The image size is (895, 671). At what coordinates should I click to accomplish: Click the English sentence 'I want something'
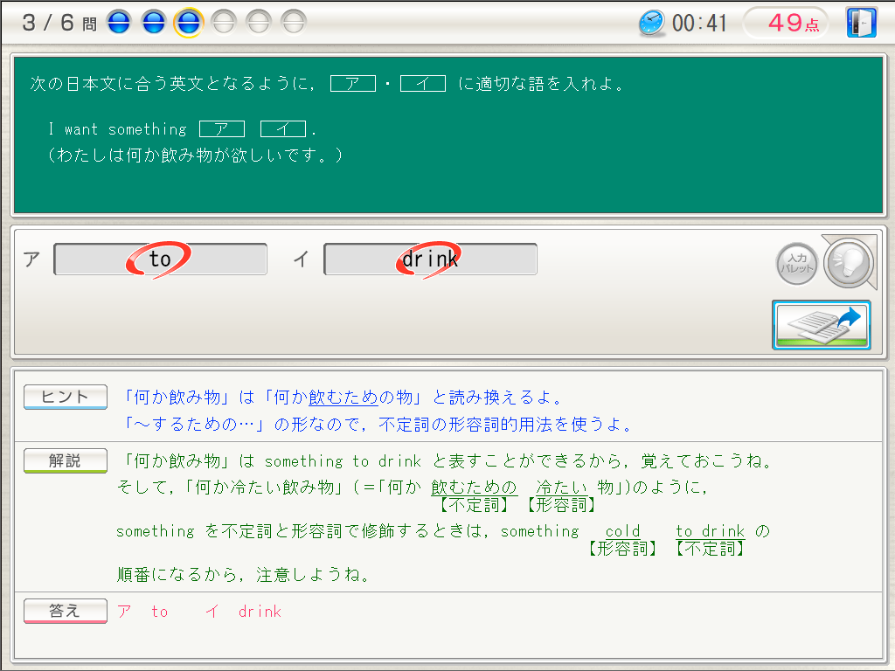pos(117,129)
